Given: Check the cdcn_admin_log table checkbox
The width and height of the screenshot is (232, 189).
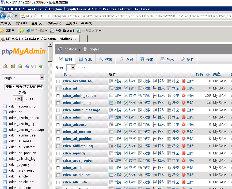Looking at the screenshot, I should tap(58, 103).
